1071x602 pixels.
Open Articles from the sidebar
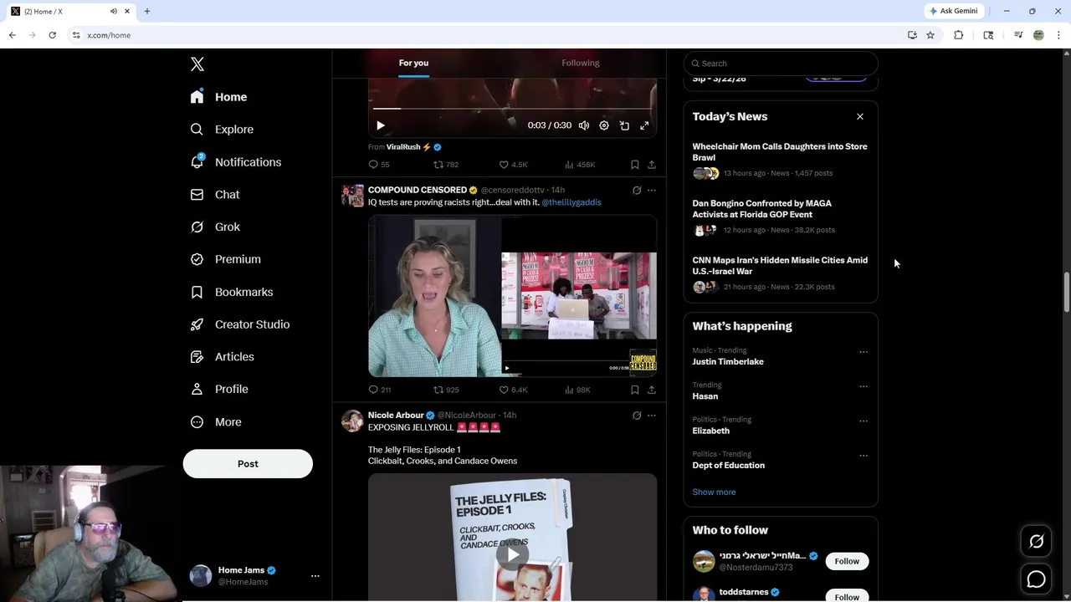pyautogui.click(x=222, y=357)
